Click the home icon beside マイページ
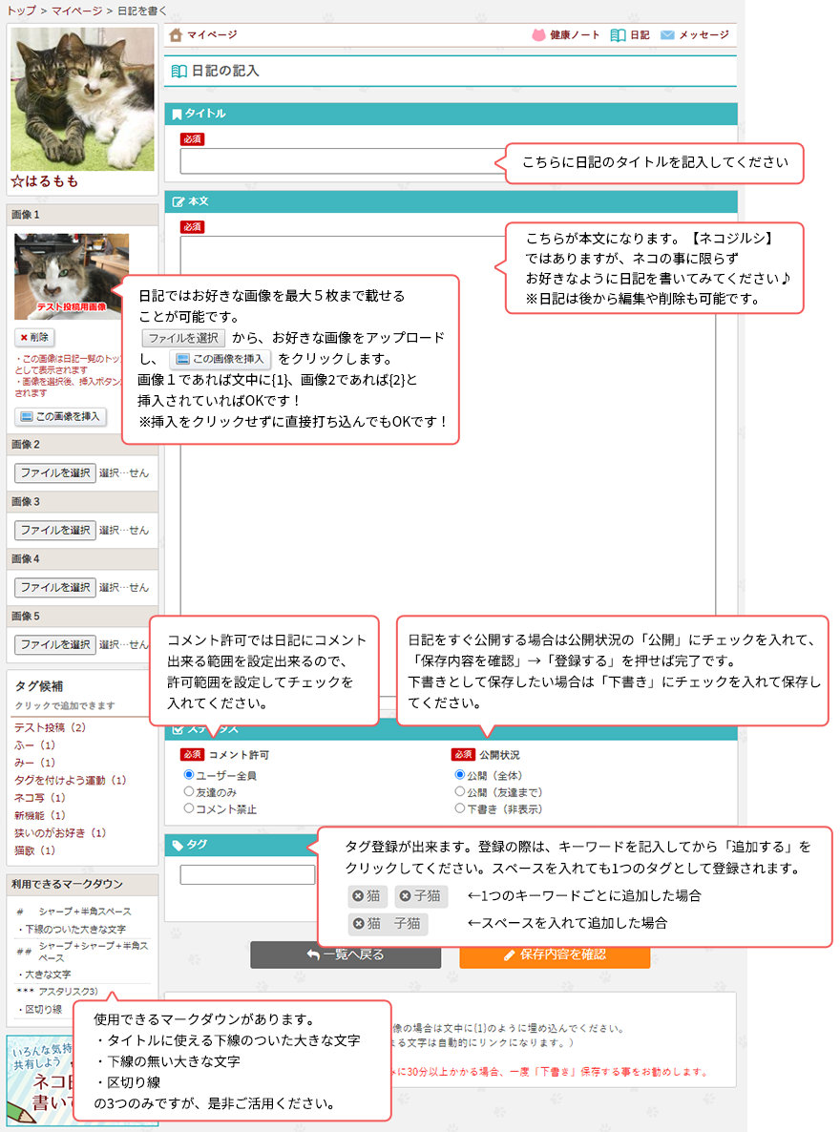Image resolution: width=840 pixels, height=1132 pixels. tap(175, 35)
